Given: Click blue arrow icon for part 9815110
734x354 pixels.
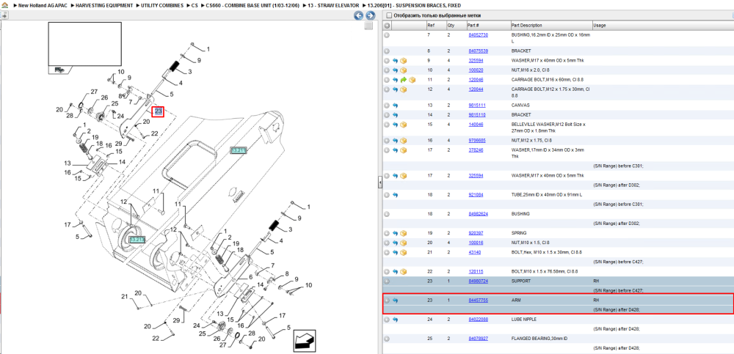Looking at the screenshot, I should (x=395, y=115).
